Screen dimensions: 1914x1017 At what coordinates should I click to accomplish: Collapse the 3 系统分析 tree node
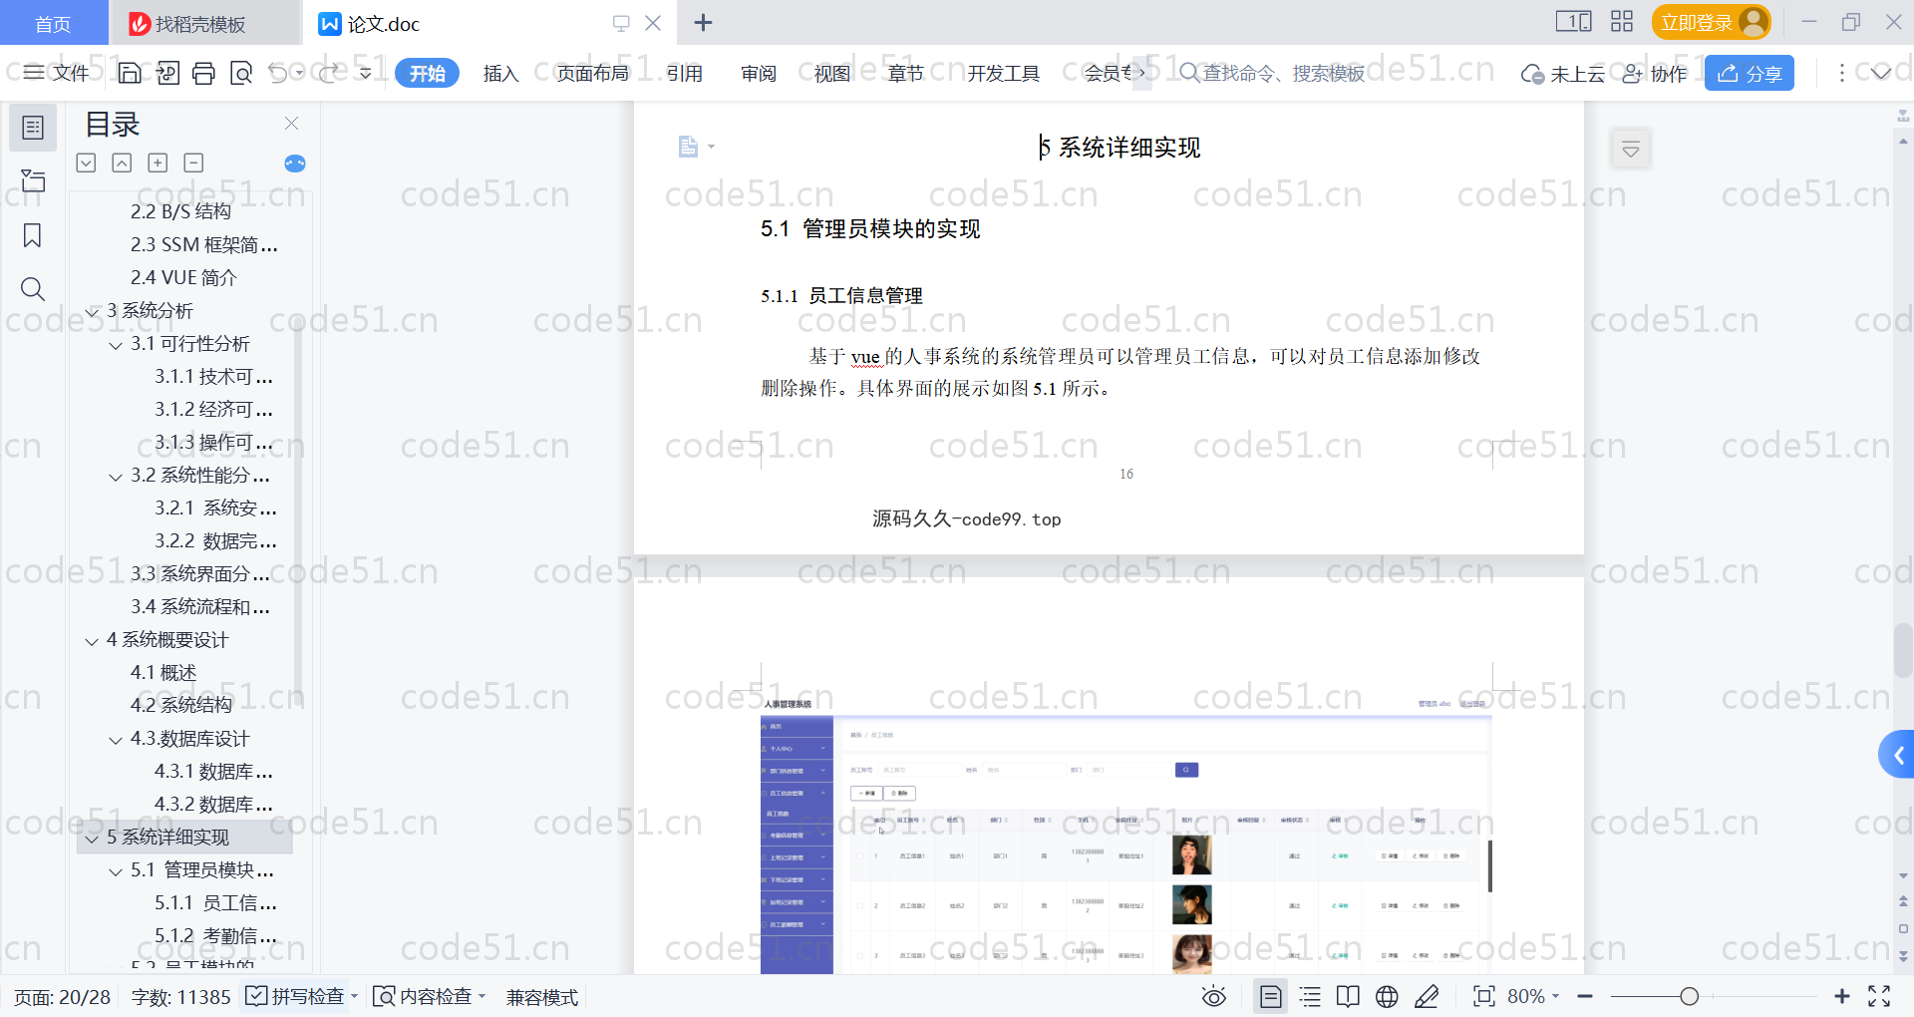(93, 312)
